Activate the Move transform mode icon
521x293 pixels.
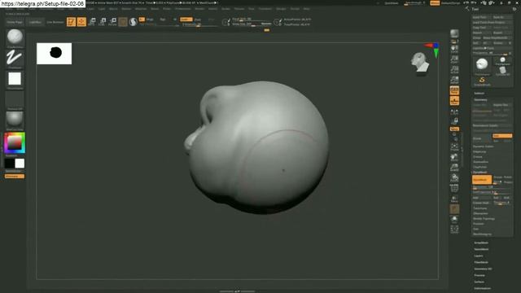[x=92, y=22]
